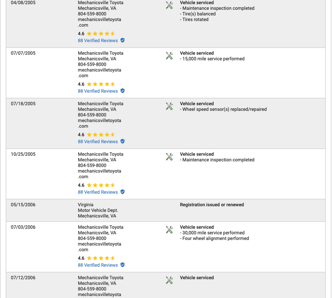This screenshot has height=298, width=332.
Task: Open 88 Verified Reviews for the 10/25/2005 inspection
Action: (x=97, y=192)
